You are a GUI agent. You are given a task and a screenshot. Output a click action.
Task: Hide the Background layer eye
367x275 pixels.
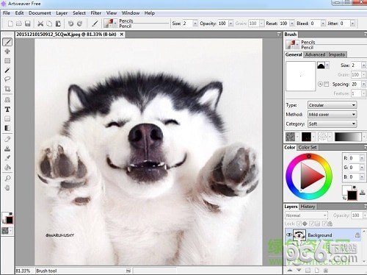(x=288, y=235)
